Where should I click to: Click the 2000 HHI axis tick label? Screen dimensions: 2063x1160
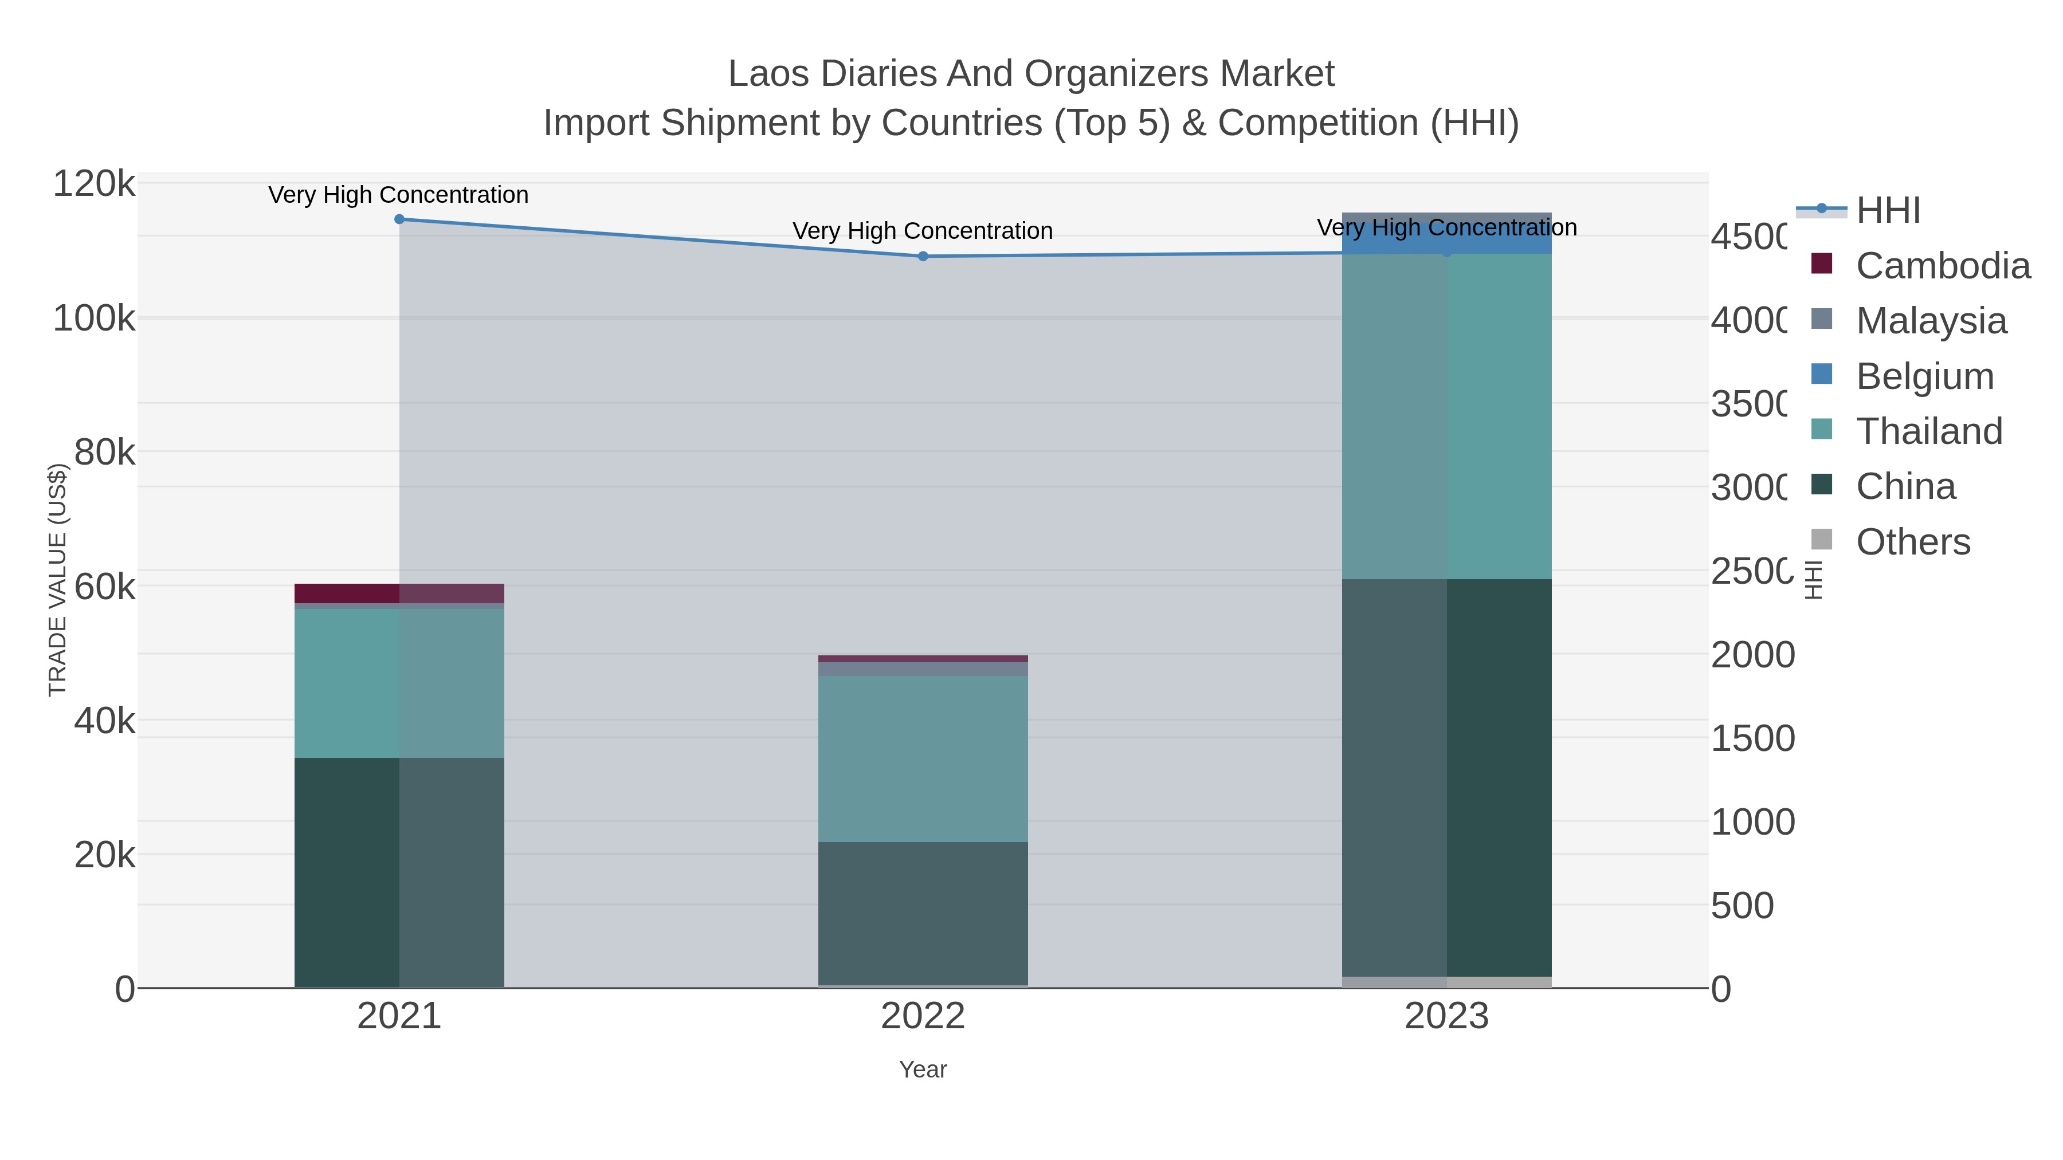(x=1753, y=655)
